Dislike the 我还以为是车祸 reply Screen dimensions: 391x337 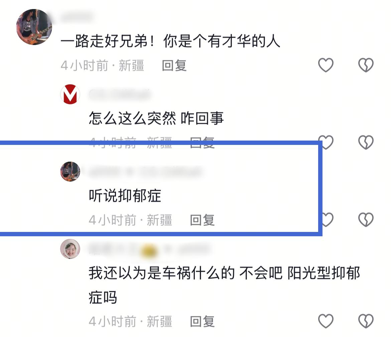click(x=366, y=321)
